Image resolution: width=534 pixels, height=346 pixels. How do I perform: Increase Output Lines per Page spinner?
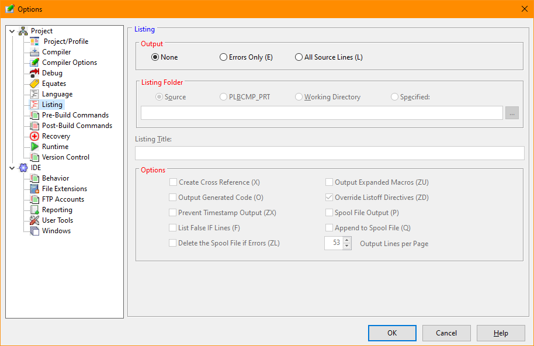click(x=347, y=240)
